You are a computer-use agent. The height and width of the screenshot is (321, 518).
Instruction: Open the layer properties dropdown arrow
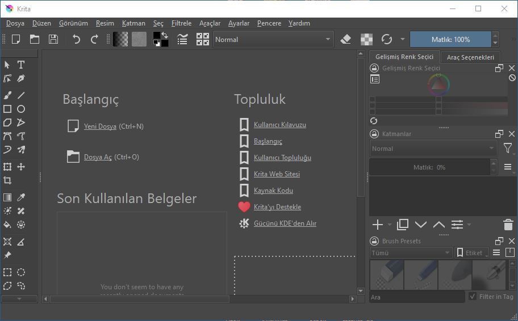point(469,225)
